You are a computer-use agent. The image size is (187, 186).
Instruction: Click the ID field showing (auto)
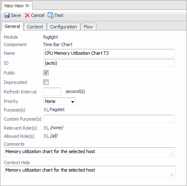[109, 63]
